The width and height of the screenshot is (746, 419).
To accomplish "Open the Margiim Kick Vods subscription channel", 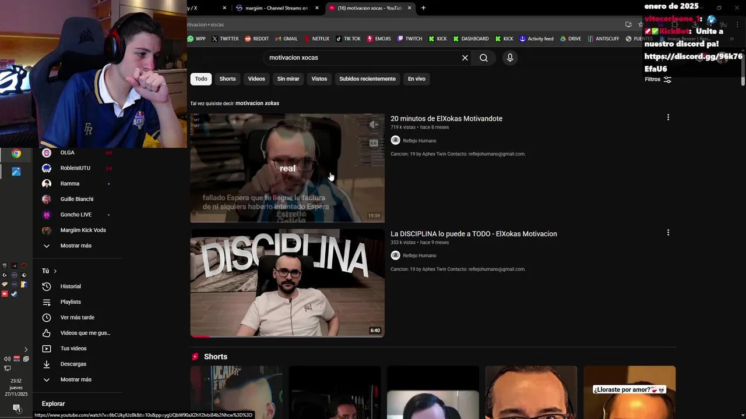I will [82, 230].
